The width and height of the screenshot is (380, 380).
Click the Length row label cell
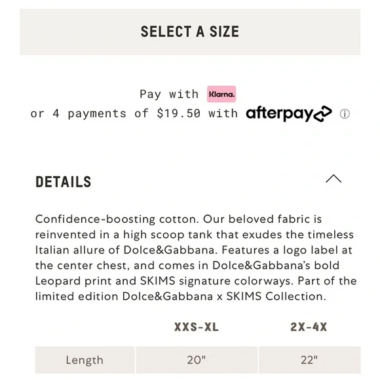[x=85, y=360]
